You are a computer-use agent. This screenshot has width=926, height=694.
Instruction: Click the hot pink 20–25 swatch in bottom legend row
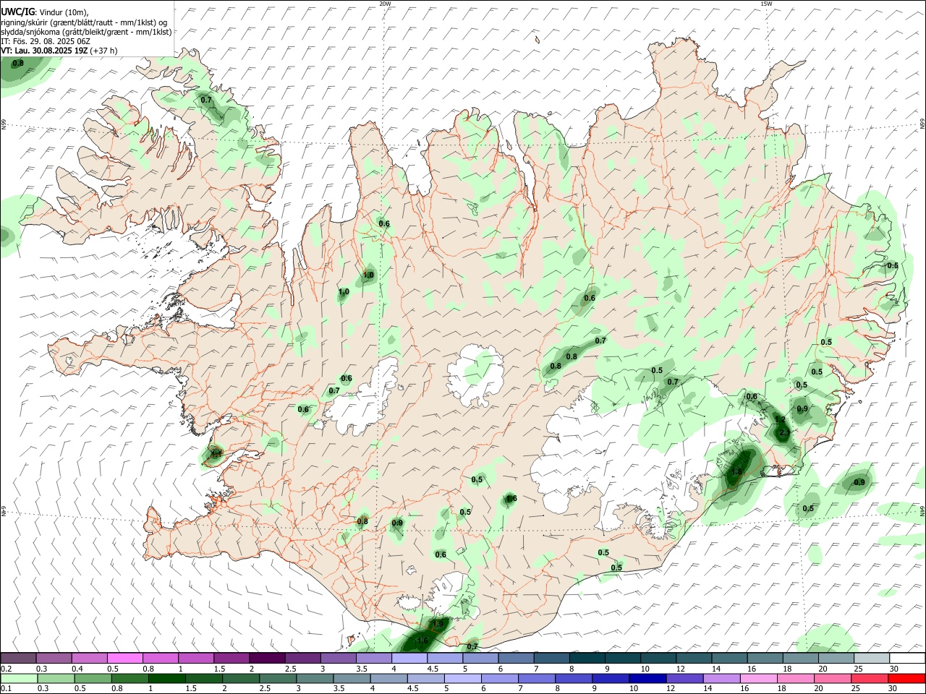pyautogui.click(x=833, y=679)
